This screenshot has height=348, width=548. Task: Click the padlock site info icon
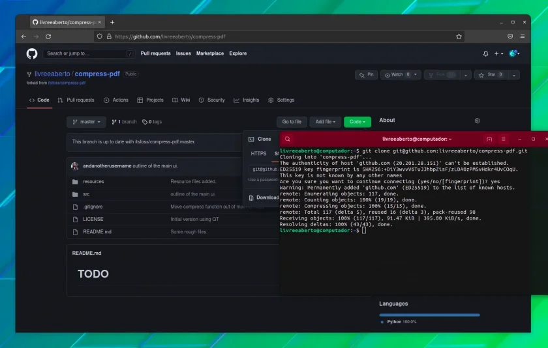click(x=109, y=36)
